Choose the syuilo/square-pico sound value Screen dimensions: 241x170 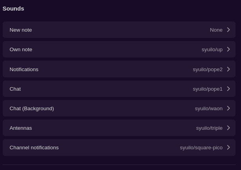[x=201, y=148]
